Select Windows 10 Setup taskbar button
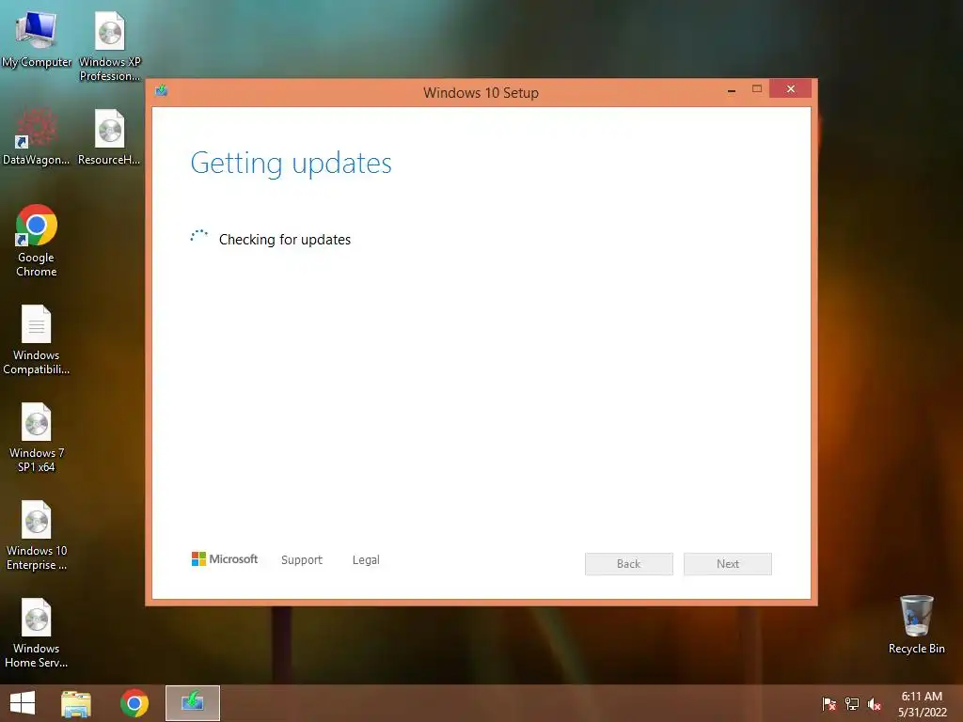 193,703
